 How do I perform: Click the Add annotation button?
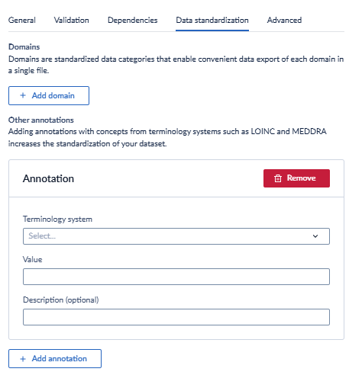[55, 359]
